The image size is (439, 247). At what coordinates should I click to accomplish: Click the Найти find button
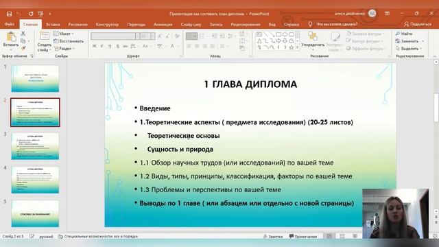404,34
